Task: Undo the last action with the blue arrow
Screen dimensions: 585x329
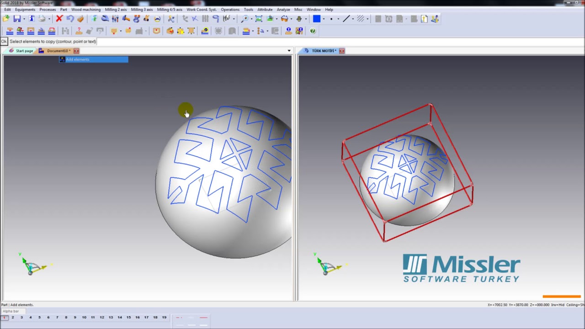Action: coord(70,19)
